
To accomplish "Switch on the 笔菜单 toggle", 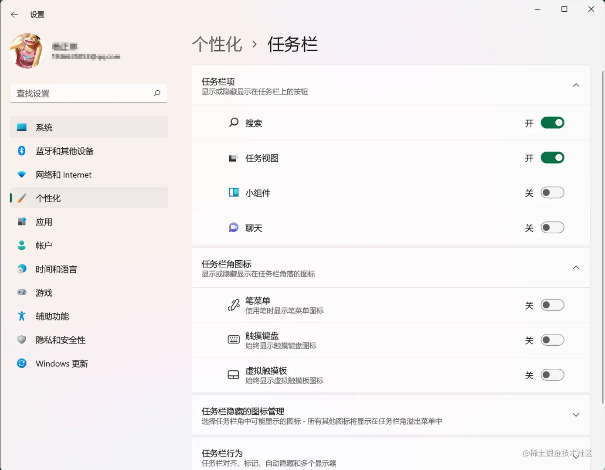I will point(552,305).
